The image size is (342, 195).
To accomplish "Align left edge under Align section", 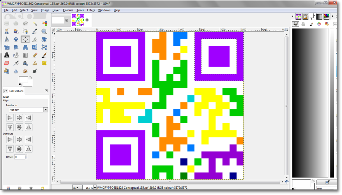I will coord(10,118).
